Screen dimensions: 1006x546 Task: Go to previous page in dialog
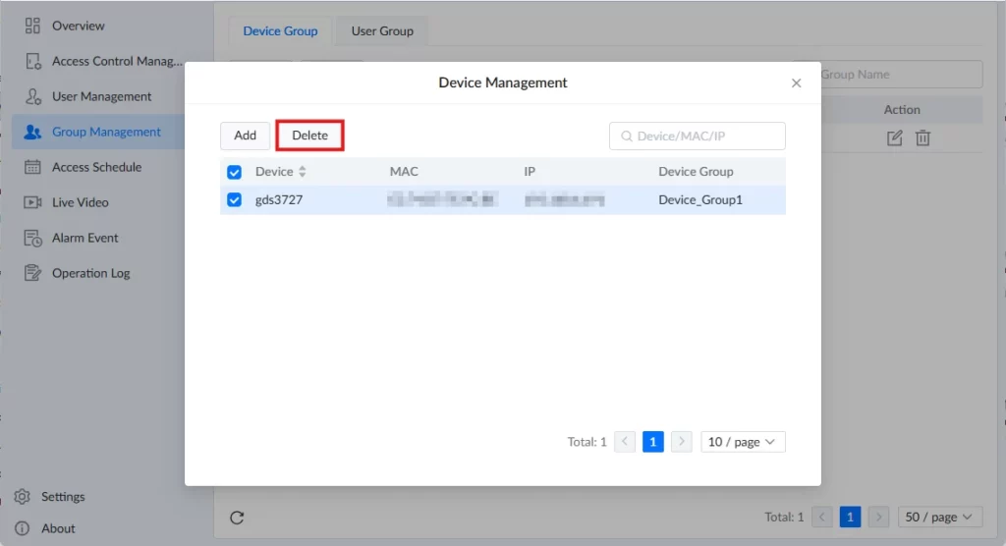(x=625, y=442)
